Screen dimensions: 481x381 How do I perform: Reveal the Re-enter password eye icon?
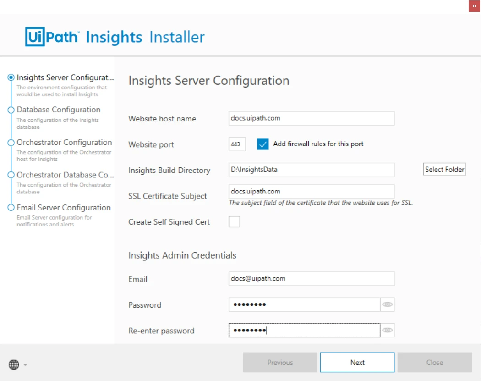coord(388,331)
